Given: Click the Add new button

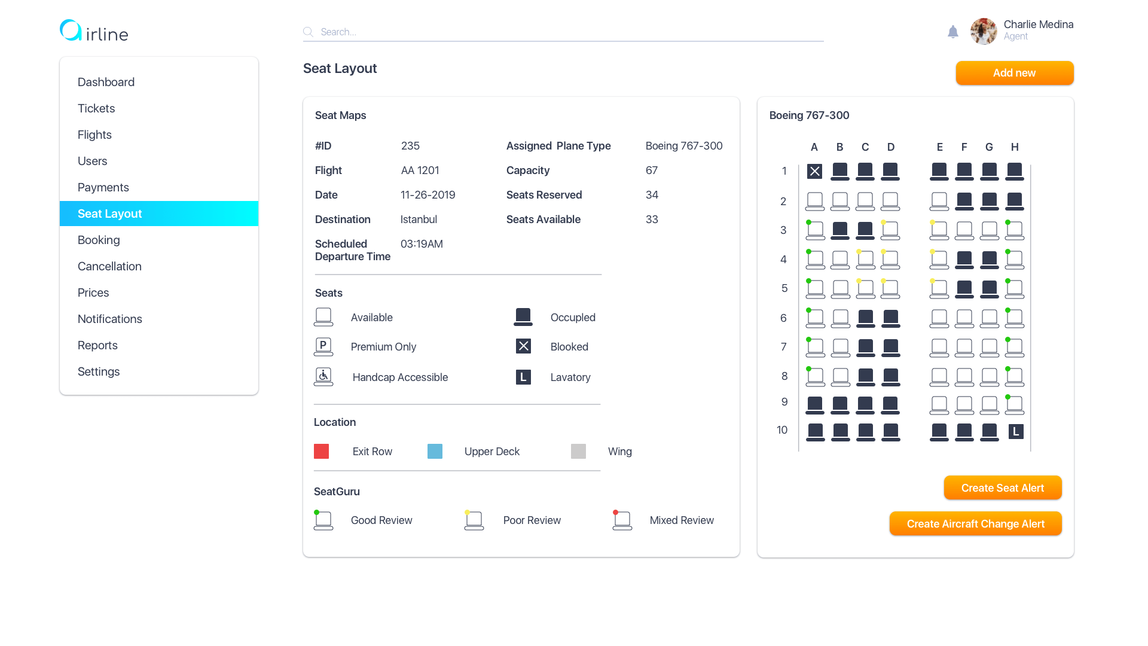Looking at the screenshot, I should pos(1014,72).
